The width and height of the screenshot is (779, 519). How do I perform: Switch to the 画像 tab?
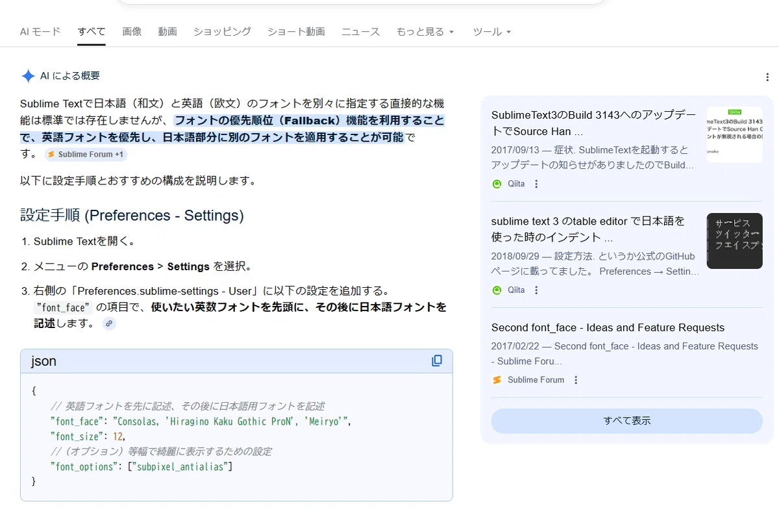tap(132, 31)
